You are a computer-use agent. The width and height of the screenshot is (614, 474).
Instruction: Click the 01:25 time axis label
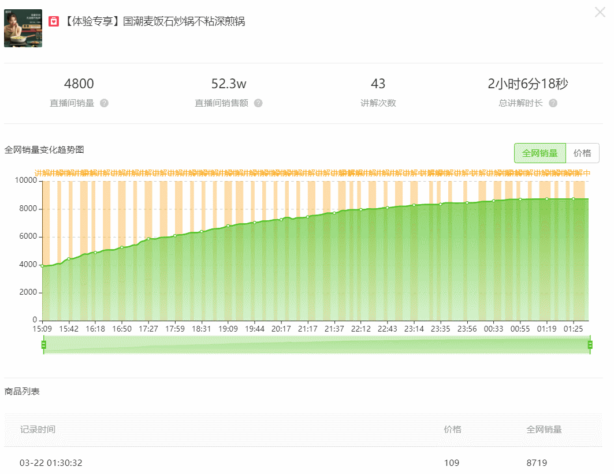click(x=573, y=329)
